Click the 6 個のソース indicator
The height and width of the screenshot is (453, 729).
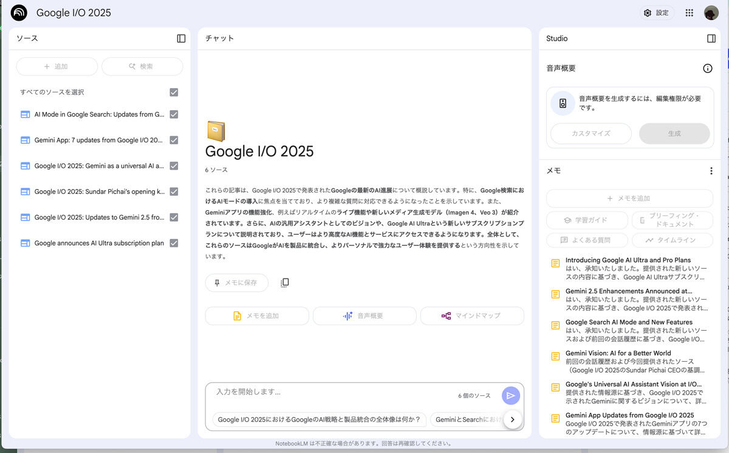474,396
